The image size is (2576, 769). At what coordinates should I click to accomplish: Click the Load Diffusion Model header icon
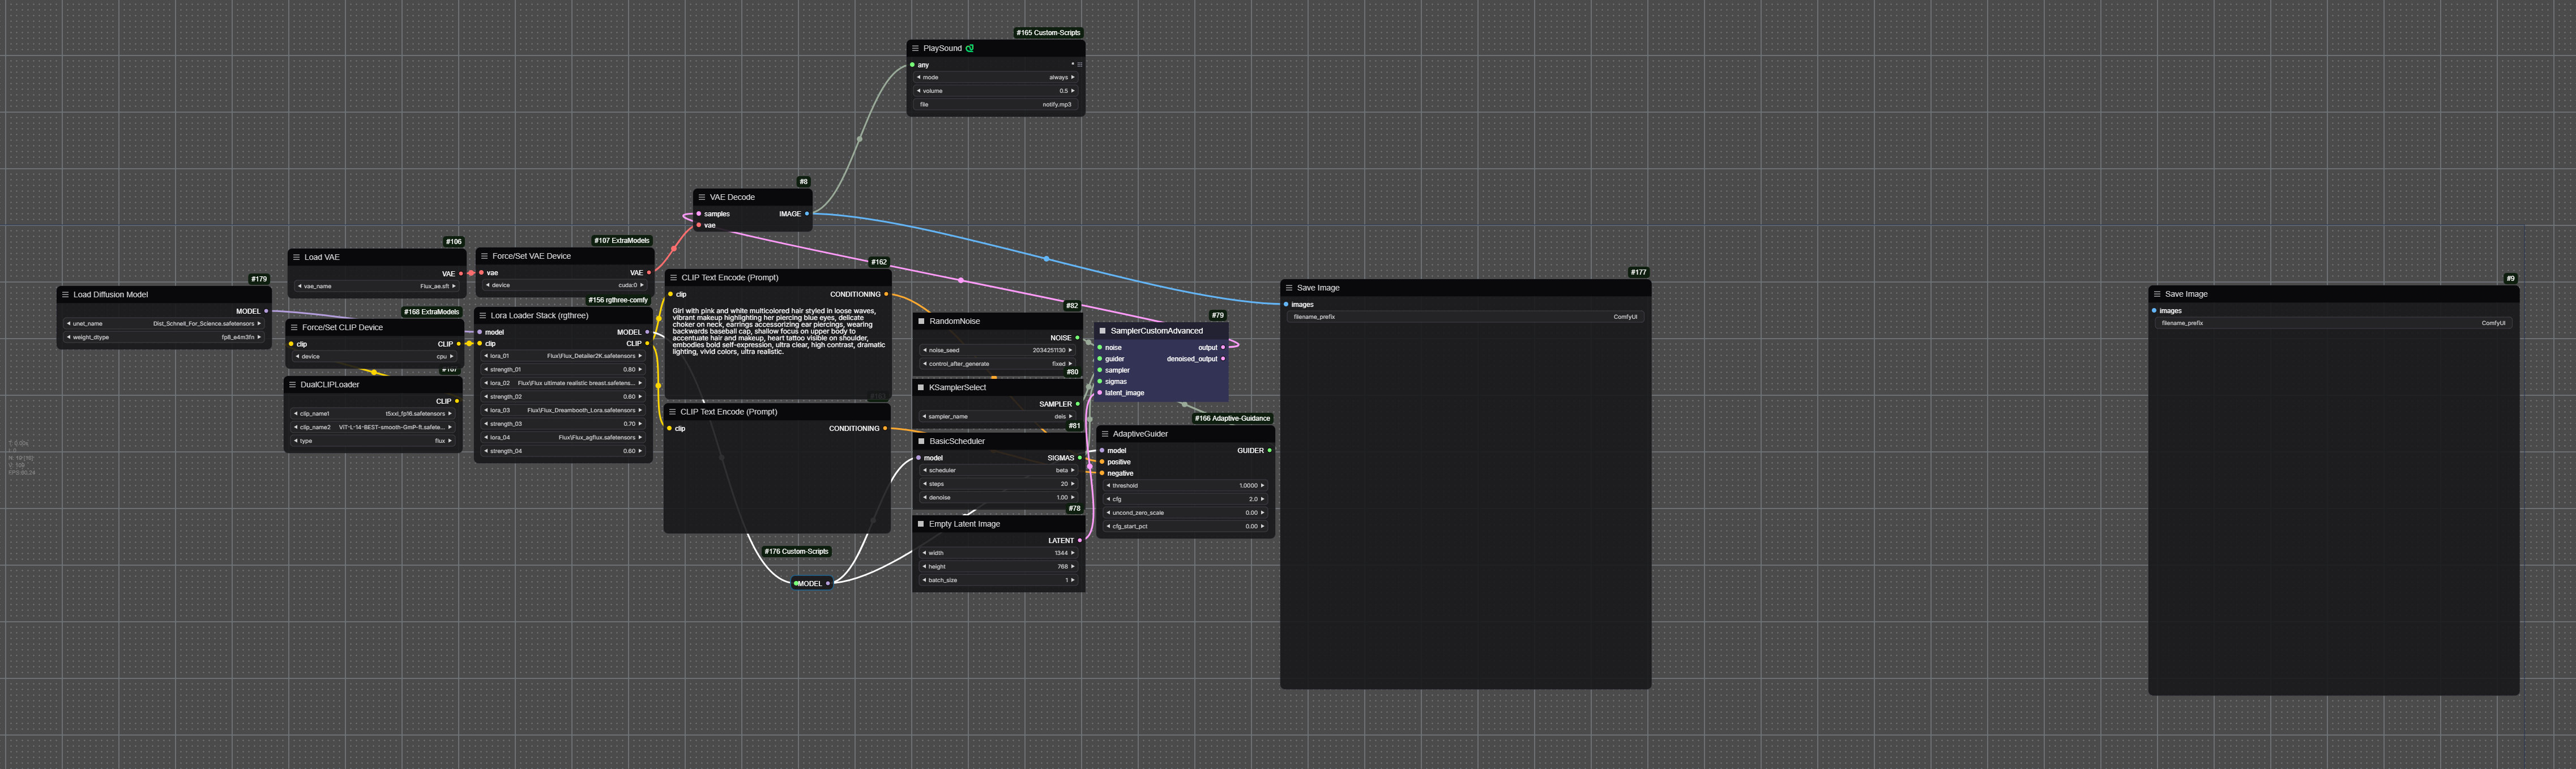[65, 295]
